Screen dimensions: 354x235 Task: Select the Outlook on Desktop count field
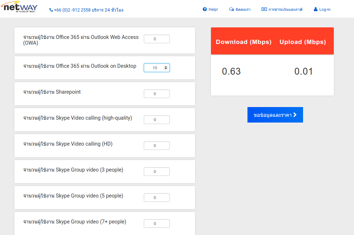[154, 68]
